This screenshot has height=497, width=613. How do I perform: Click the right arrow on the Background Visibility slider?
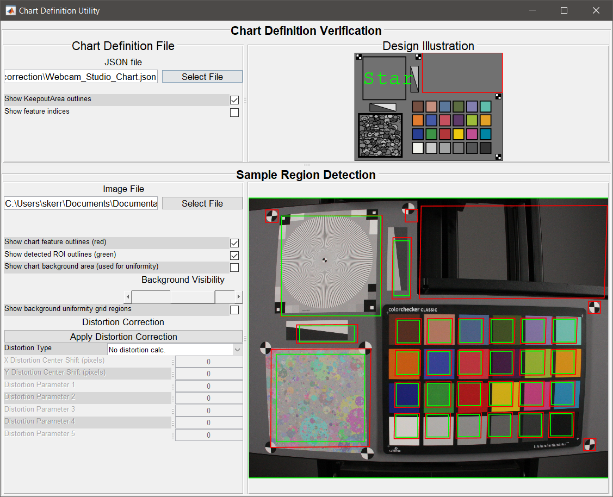point(239,296)
